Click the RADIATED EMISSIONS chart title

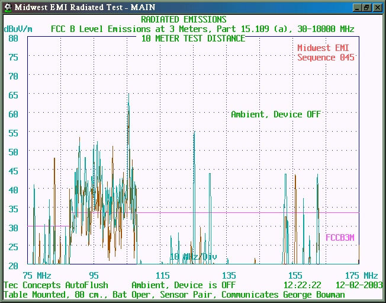click(x=192, y=20)
